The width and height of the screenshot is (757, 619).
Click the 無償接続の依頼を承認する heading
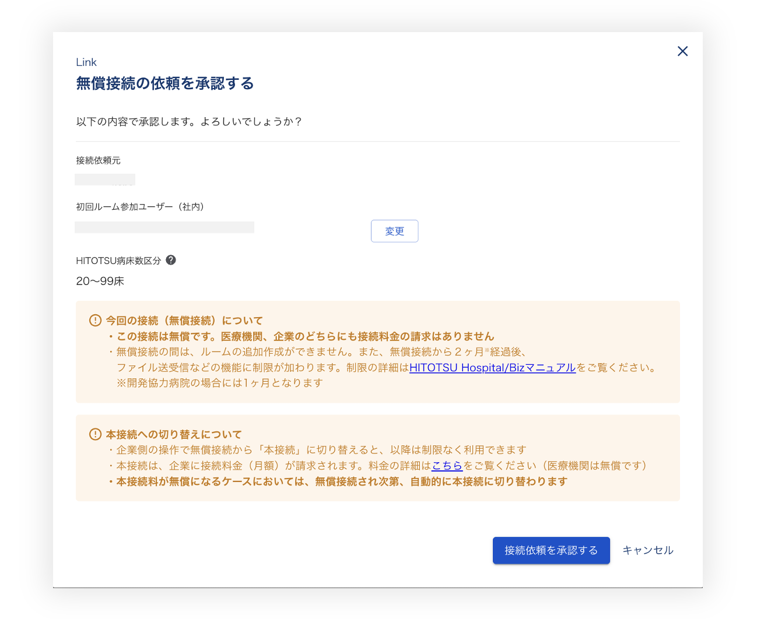tap(165, 83)
